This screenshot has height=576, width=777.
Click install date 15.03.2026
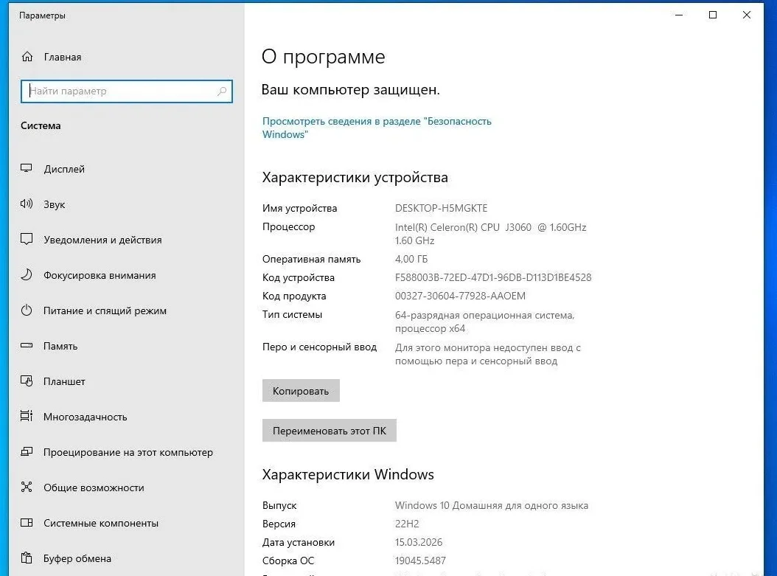point(419,542)
